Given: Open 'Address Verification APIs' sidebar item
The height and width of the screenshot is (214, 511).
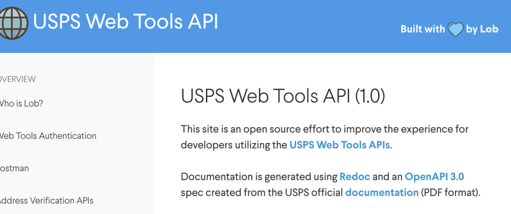Looking at the screenshot, I should [x=47, y=200].
